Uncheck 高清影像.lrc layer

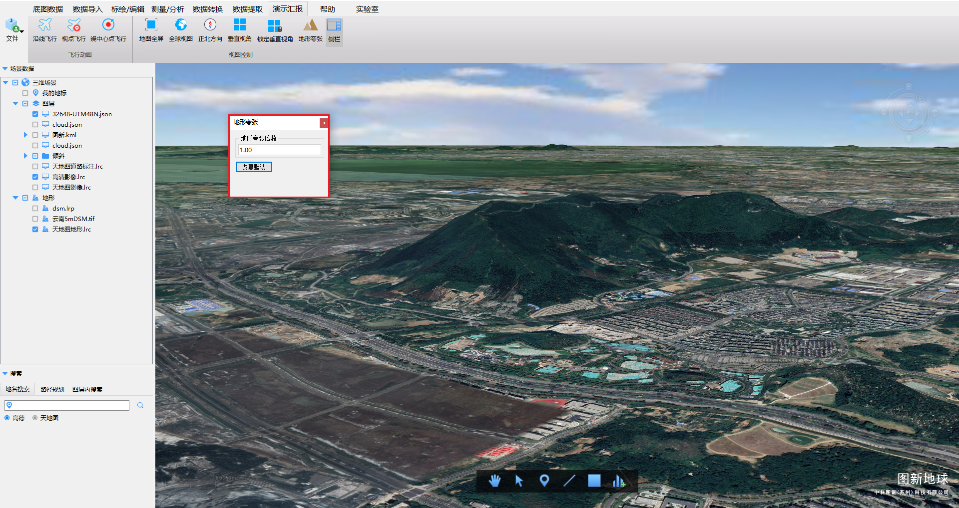(x=35, y=177)
